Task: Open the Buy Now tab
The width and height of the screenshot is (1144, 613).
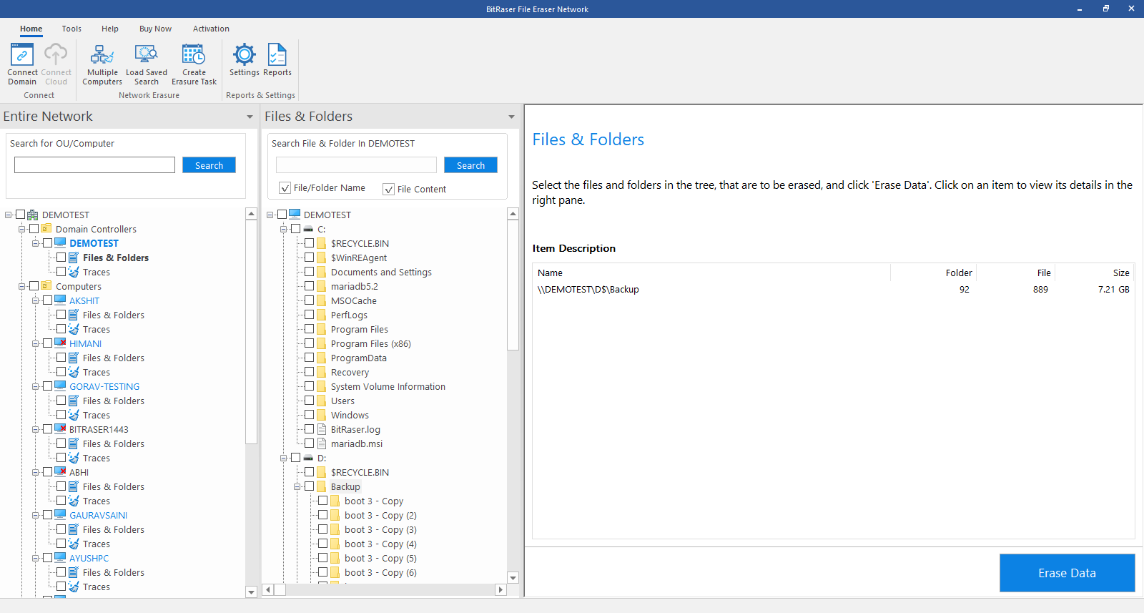Action: pos(155,29)
